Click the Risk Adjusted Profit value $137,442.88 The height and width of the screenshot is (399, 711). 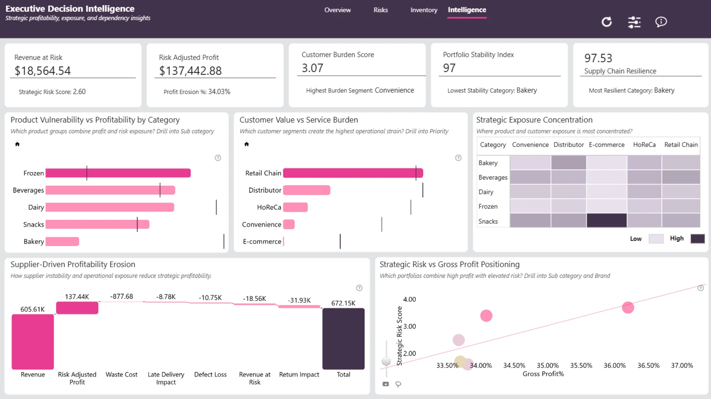coord(190,71)
